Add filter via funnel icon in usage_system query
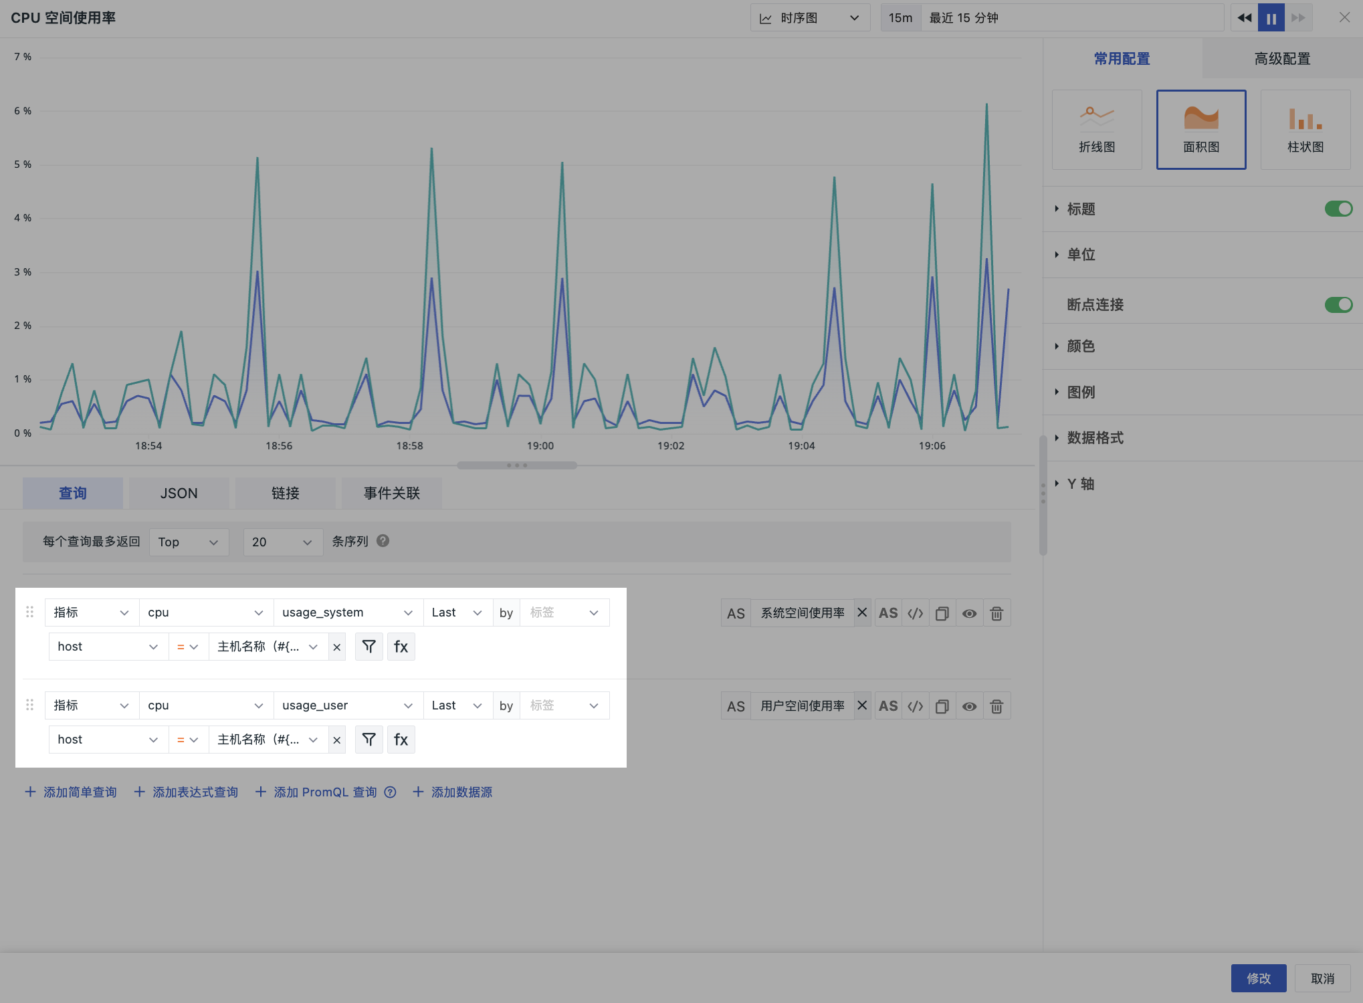The image size is (1363, 1003). [x=369, y=647]
